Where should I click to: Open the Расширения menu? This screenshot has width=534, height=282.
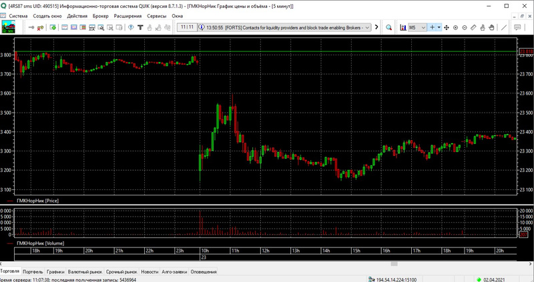point(128,15)
